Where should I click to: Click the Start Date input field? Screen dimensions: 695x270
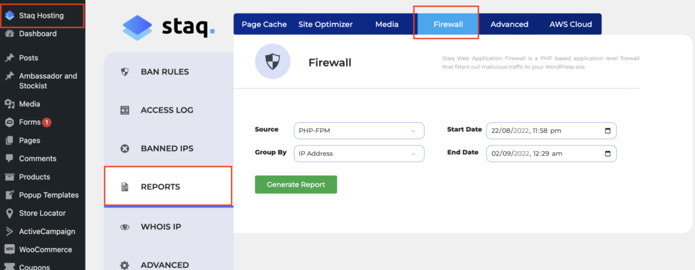coord(551,131)
